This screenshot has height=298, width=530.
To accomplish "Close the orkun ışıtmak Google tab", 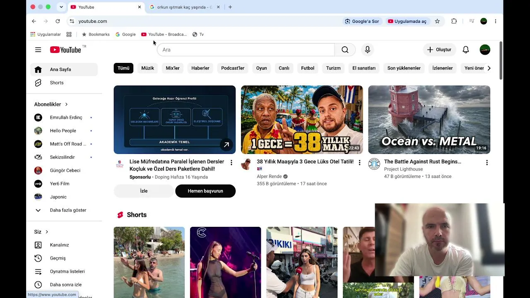I will (x=218, y=7).
